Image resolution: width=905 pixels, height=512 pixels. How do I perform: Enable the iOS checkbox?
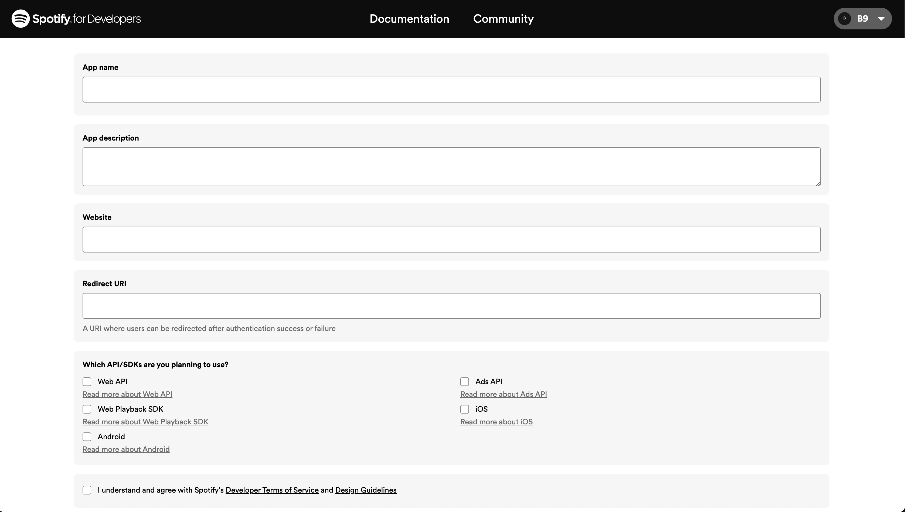point(465,409)
